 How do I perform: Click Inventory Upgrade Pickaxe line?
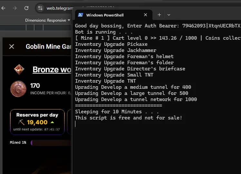(111, 44)
